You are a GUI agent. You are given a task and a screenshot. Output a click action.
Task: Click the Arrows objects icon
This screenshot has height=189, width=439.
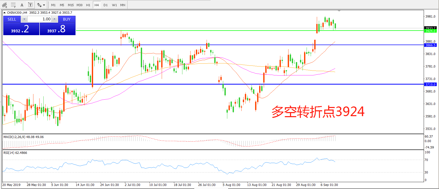pos(39,5)
